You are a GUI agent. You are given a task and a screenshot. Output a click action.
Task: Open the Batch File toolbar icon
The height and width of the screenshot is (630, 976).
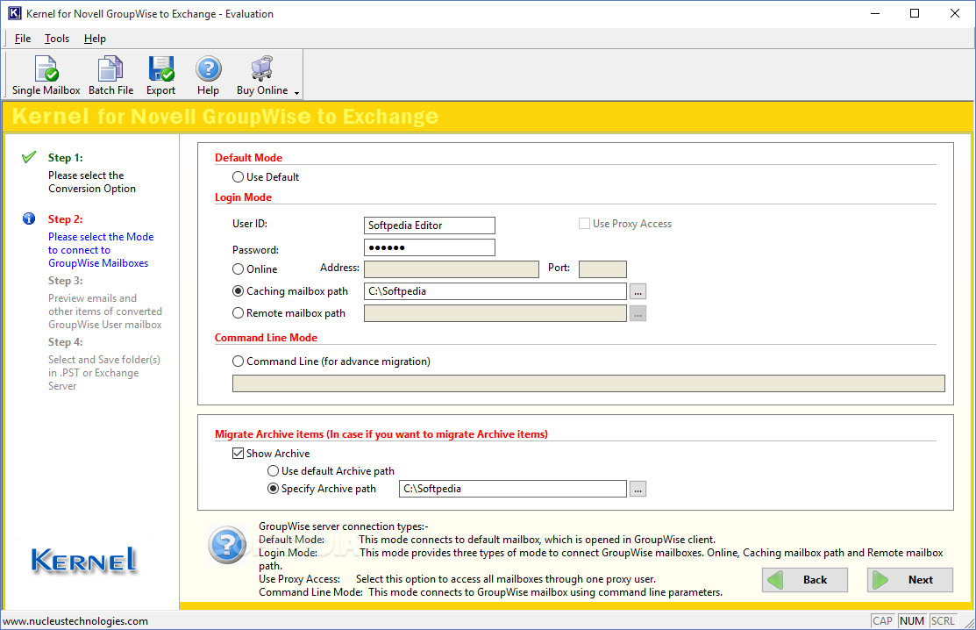point(110,68)
